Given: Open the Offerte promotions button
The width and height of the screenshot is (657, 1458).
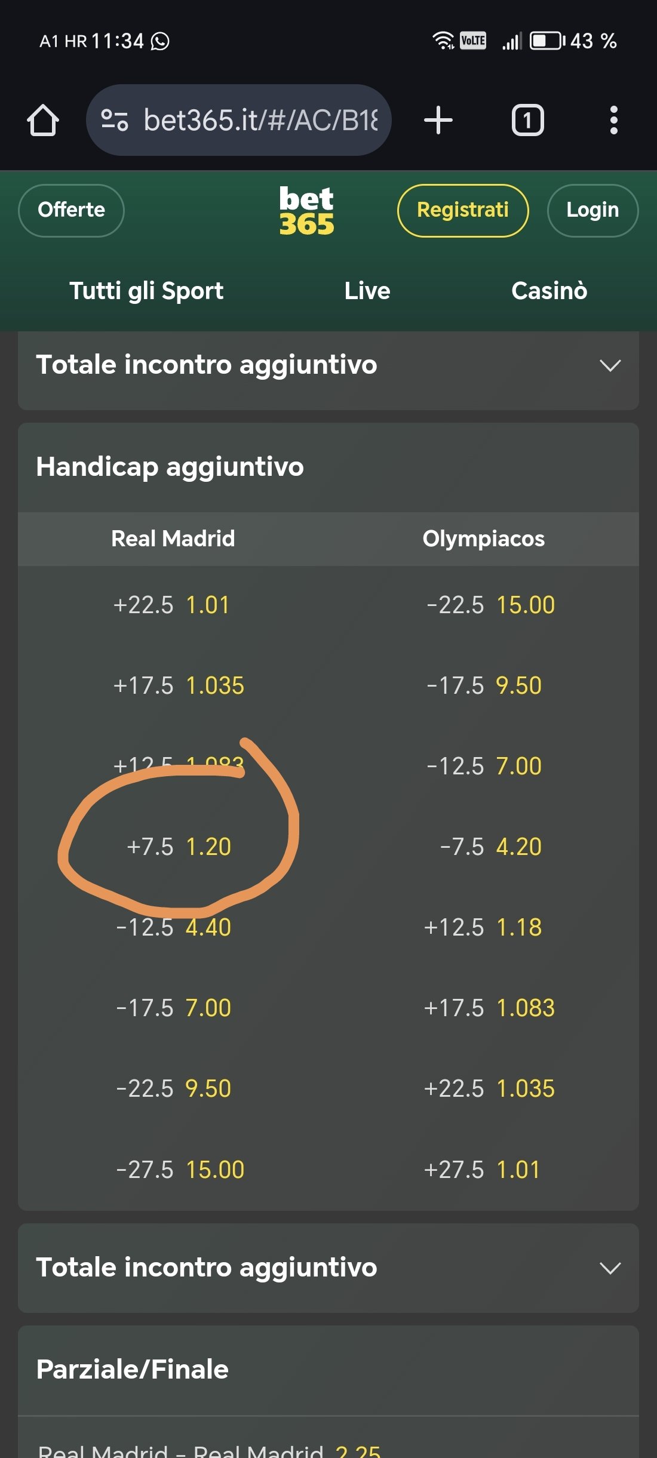Looking at the screenshot, I should 71,210.
